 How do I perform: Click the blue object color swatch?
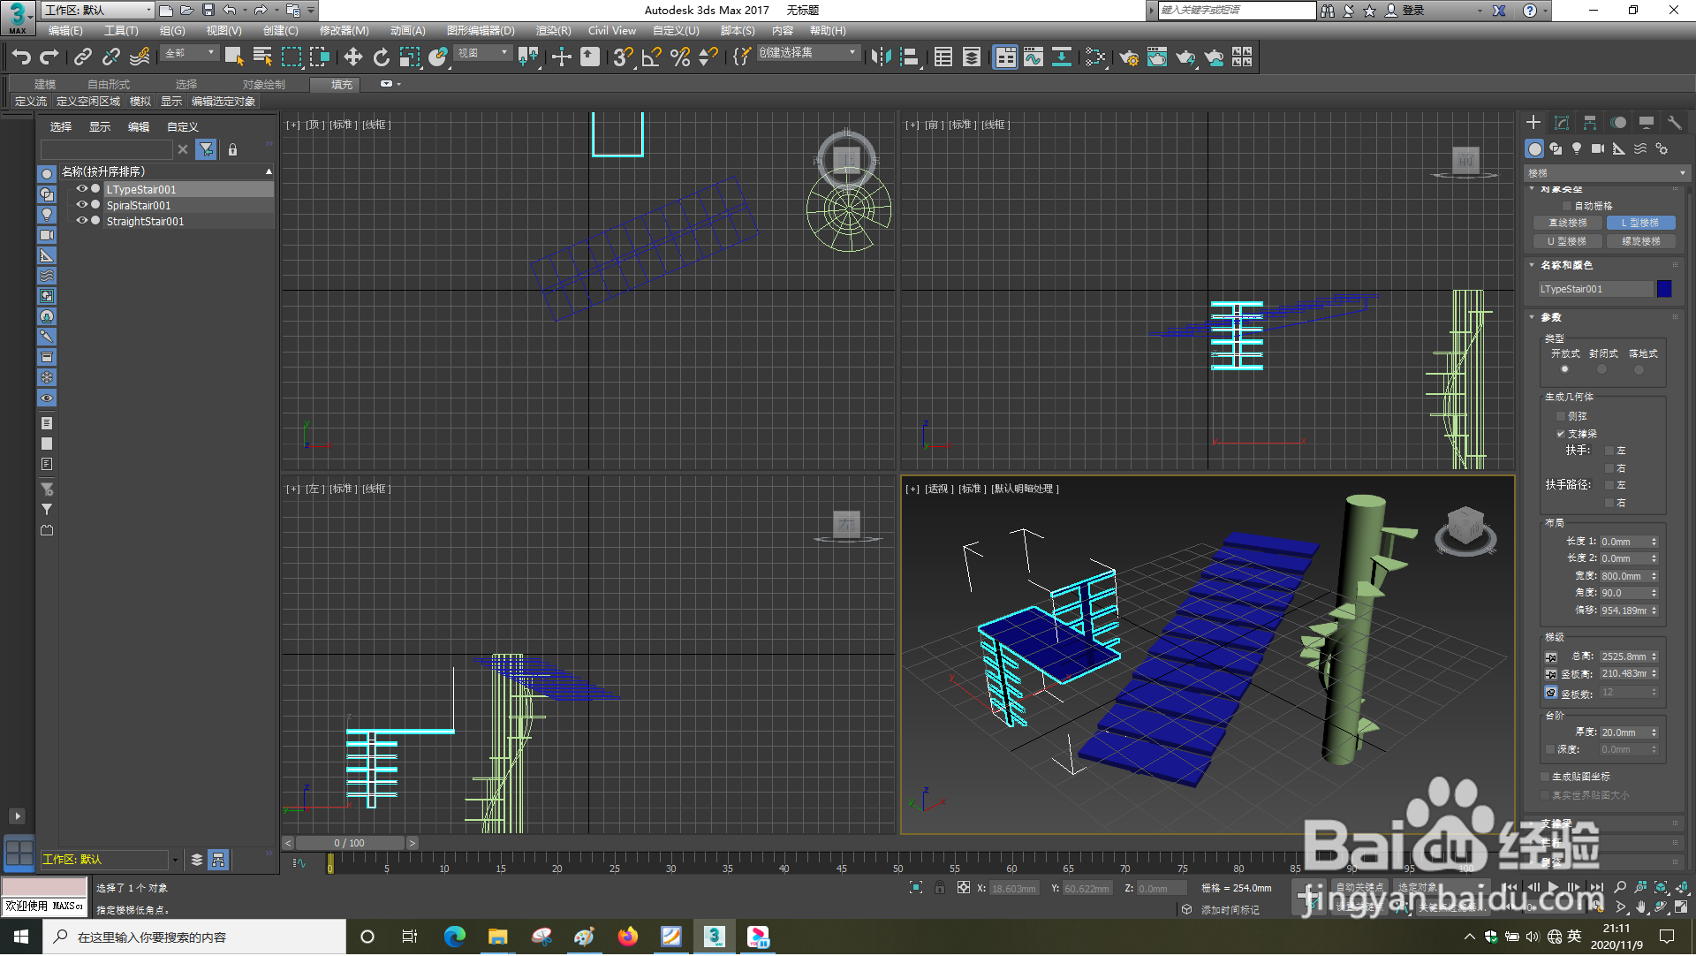point(1664,289)
